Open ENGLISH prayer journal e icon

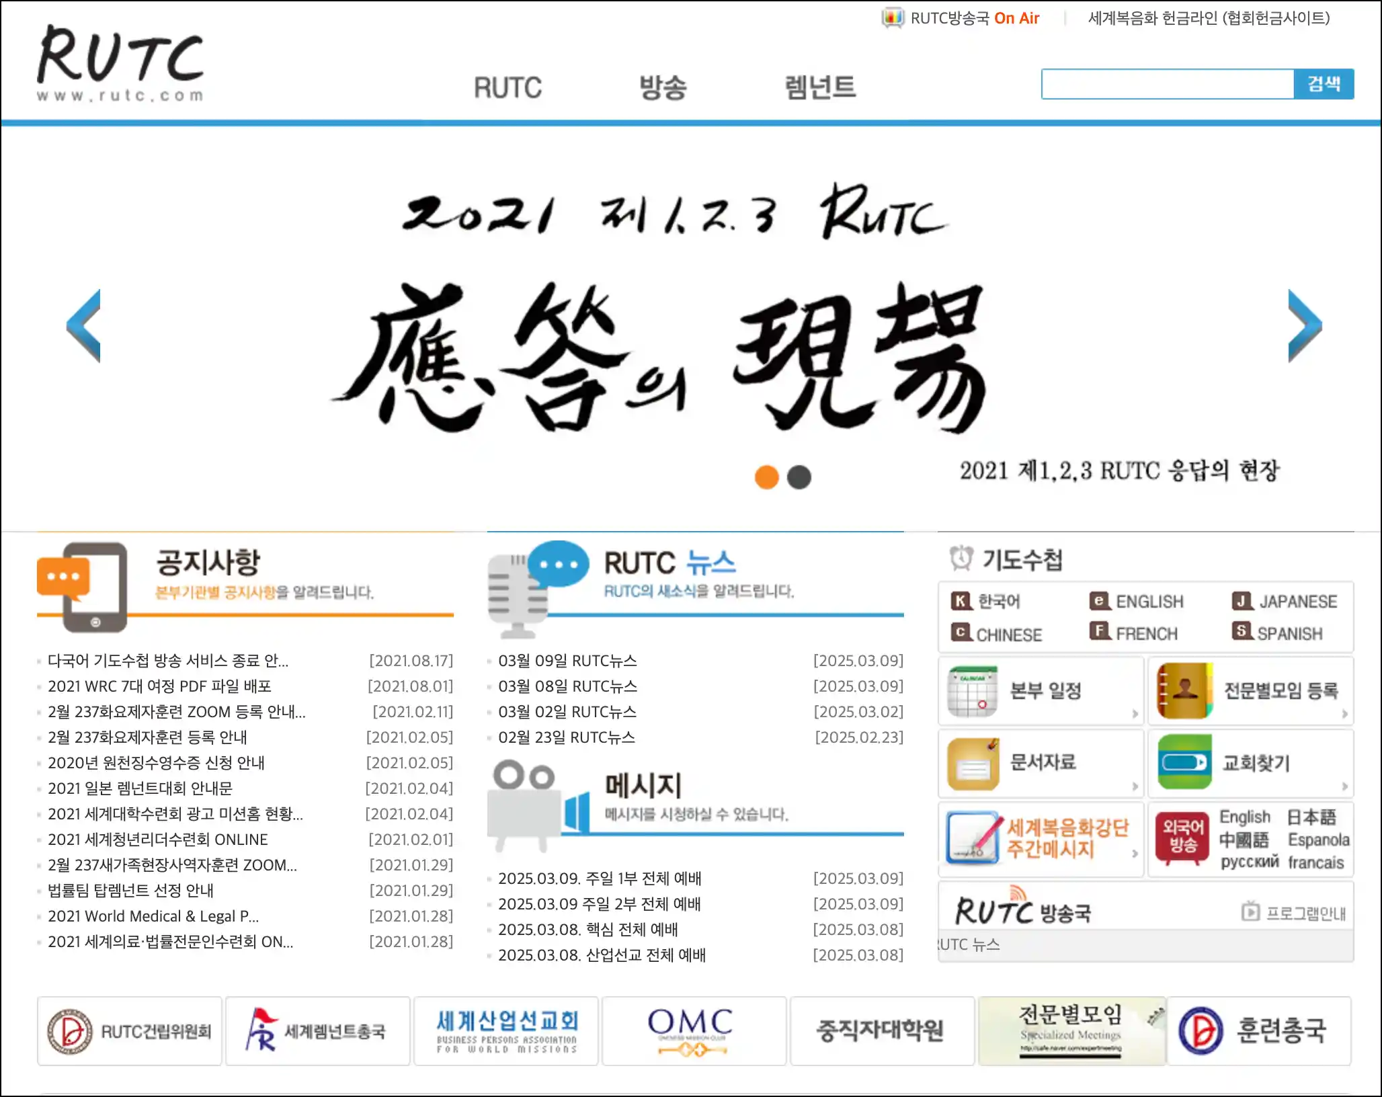[x=1099, y=600]
